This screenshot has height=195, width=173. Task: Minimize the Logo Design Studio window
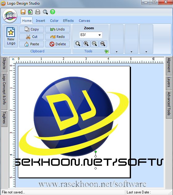point(146,2)
